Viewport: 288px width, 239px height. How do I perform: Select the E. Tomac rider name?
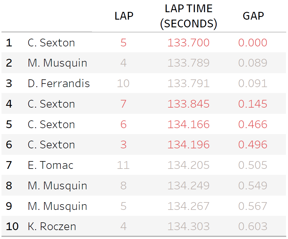(51, 165)
